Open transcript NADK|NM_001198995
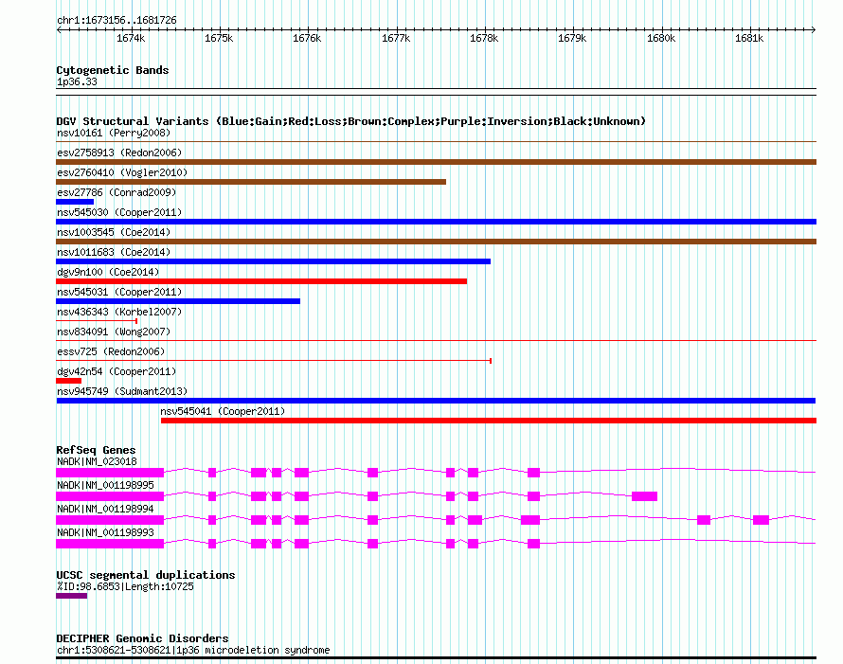The image size is (843, 664). (x=105, y=486)
